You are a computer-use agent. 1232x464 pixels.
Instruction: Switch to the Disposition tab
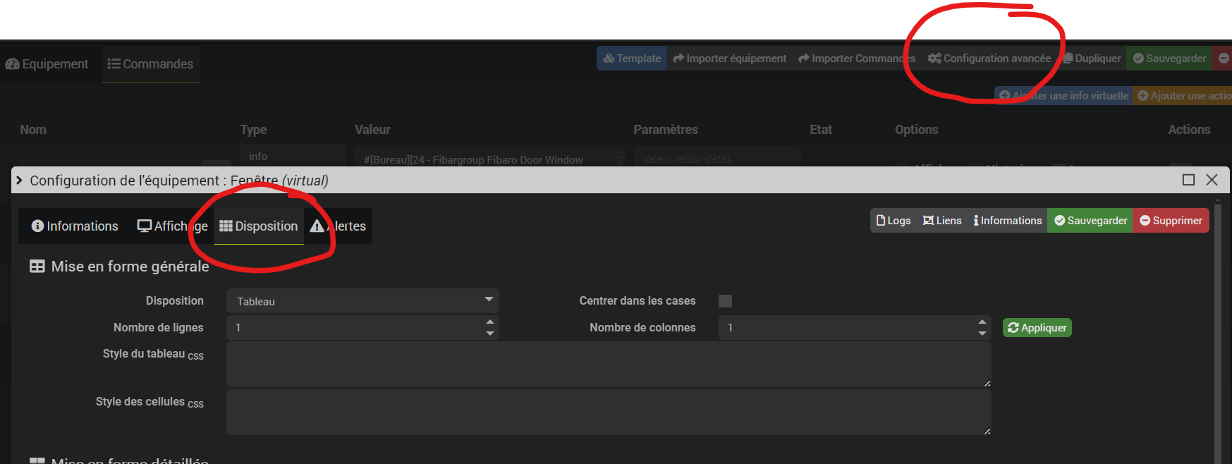(259, 226)
